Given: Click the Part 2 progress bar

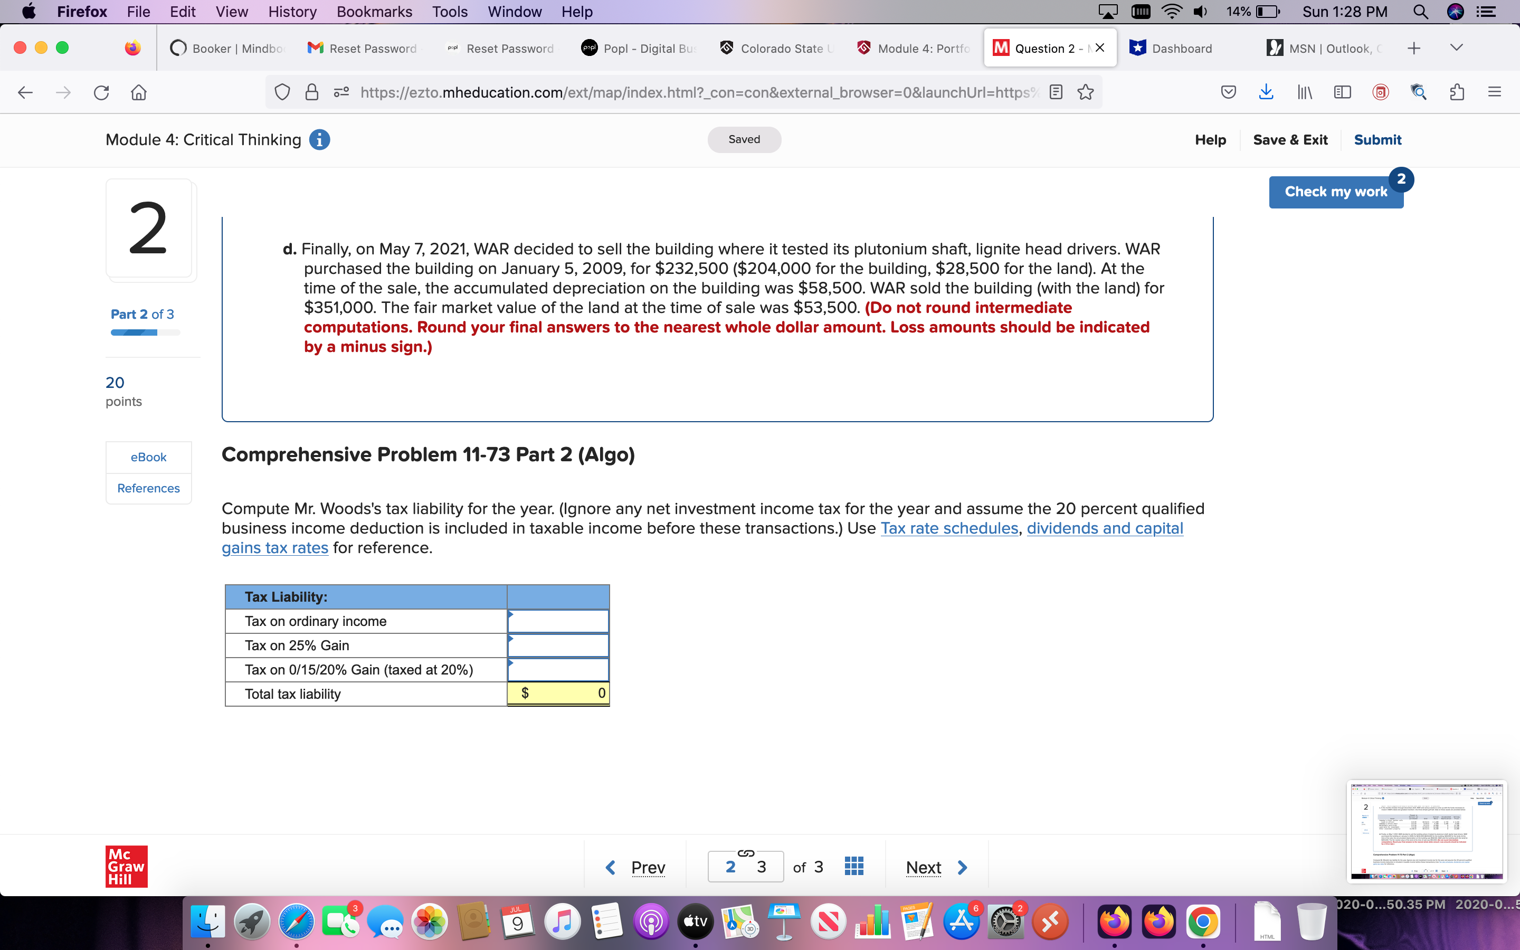Looking at the screenshot, I should 145,332.
